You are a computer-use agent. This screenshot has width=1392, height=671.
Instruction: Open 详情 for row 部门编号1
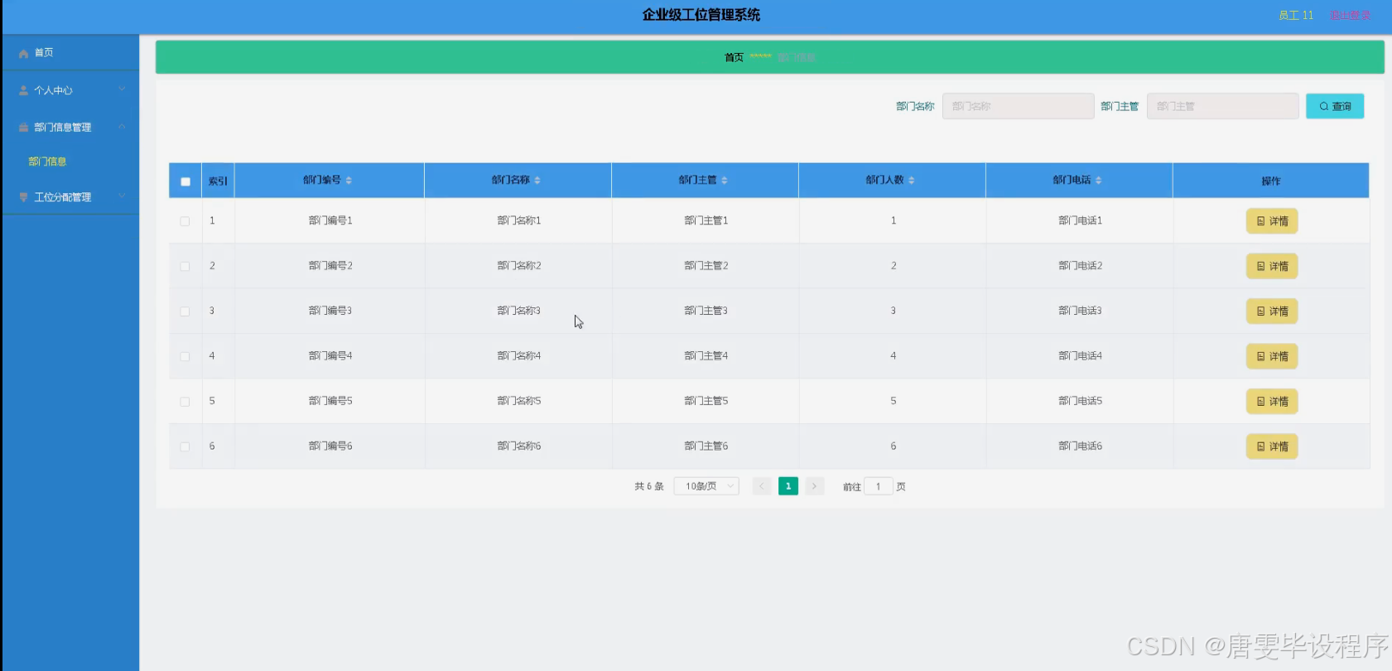click(1272, 221)
